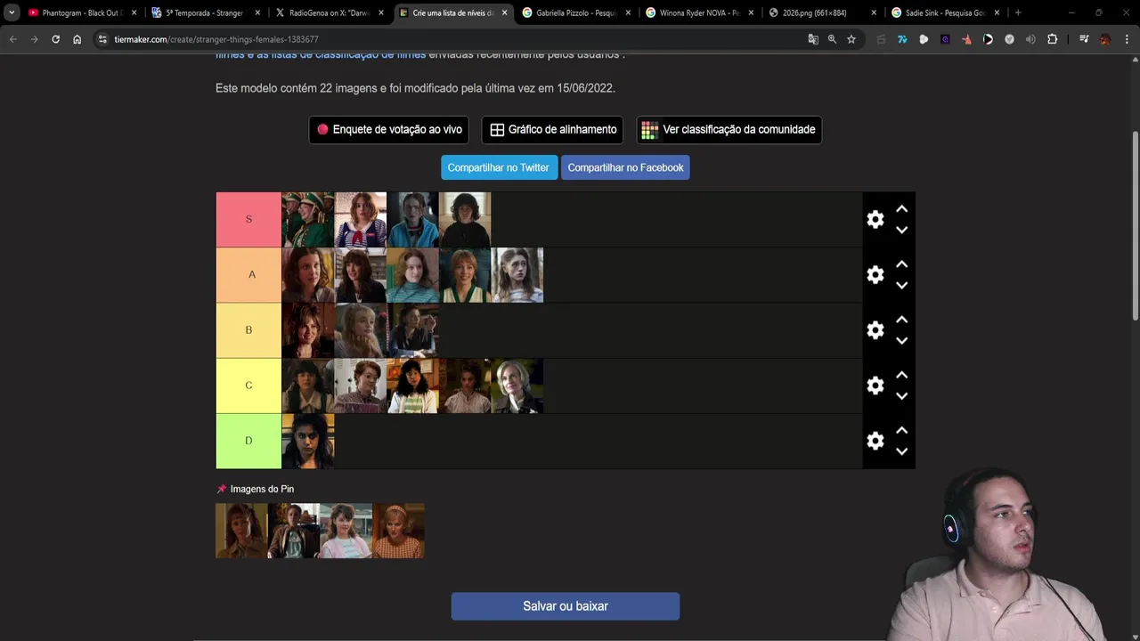Open settings gear for tier S
This screenshot has width=1140, height=641.
(875, 220)
